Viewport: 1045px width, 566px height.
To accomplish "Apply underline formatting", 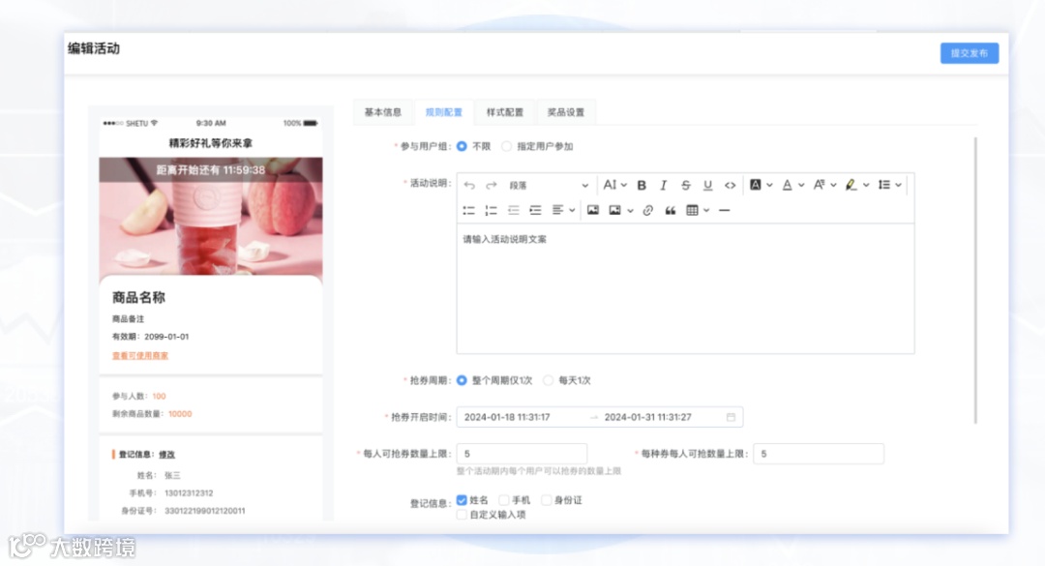I will point(707,186).
